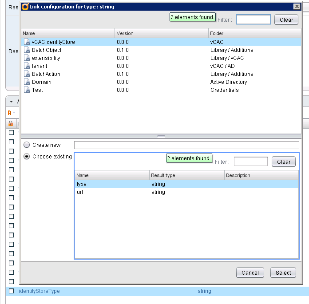Click the 'Credentials' folder cell
The height and width of the screenshot is (304, 309).
click(225, 90)
